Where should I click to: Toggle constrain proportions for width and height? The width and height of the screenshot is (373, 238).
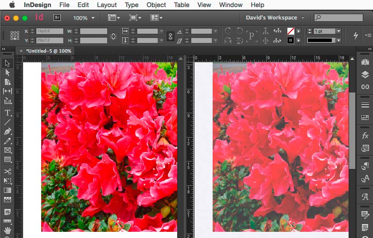(x=113, y=36)
